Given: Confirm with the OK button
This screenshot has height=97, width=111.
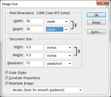Looking at the screenshot, I should [x=96, y=15].
